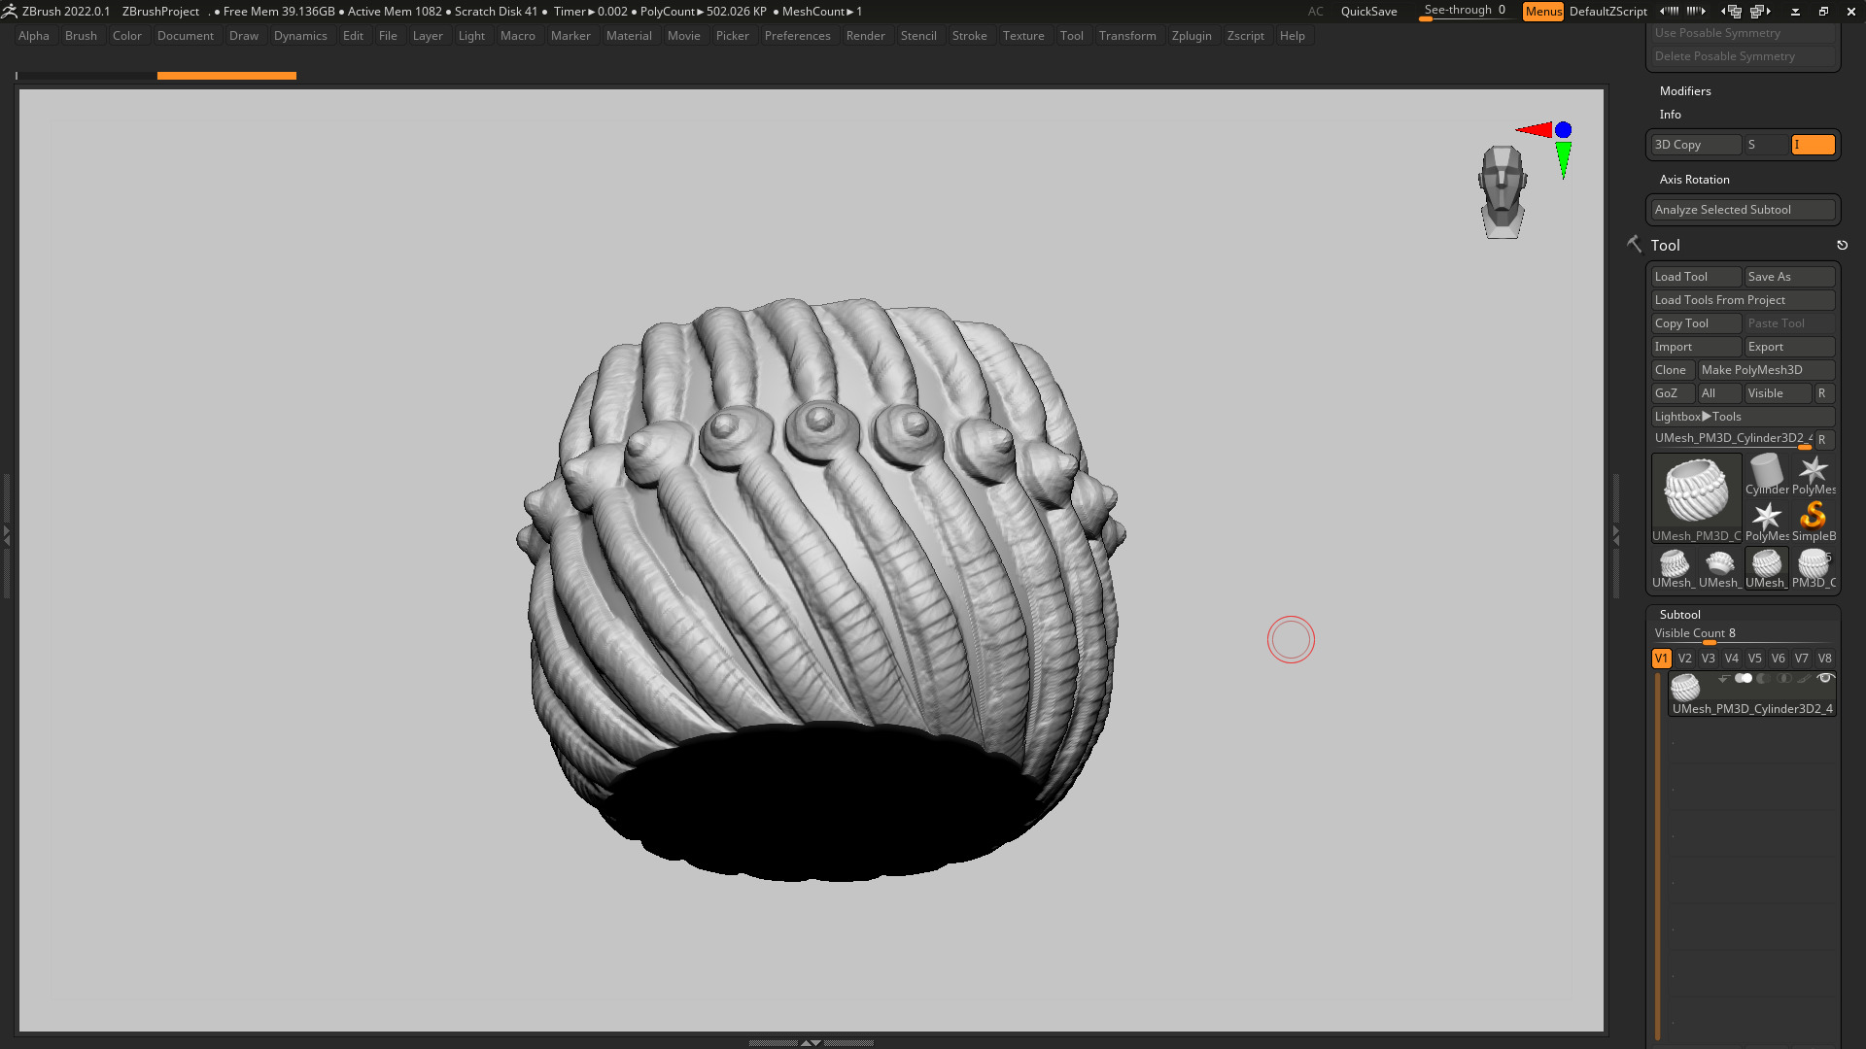
Task: Expand the left tray divider arrows
Action: point(6,534)
